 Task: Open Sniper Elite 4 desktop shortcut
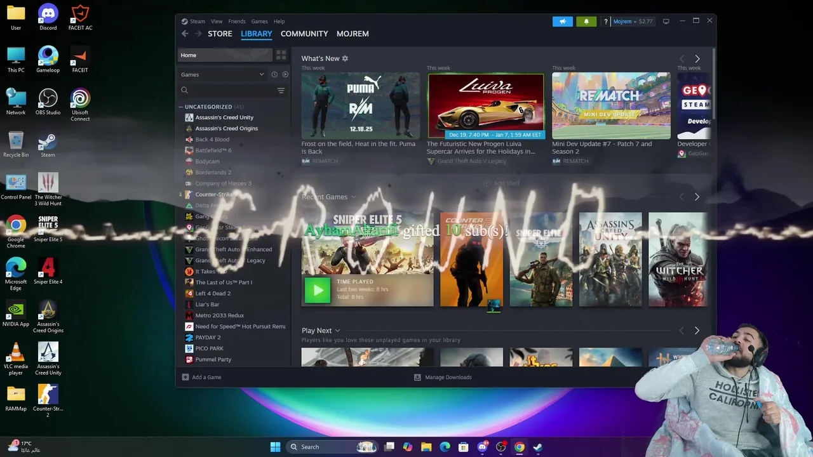coord(48,271)
